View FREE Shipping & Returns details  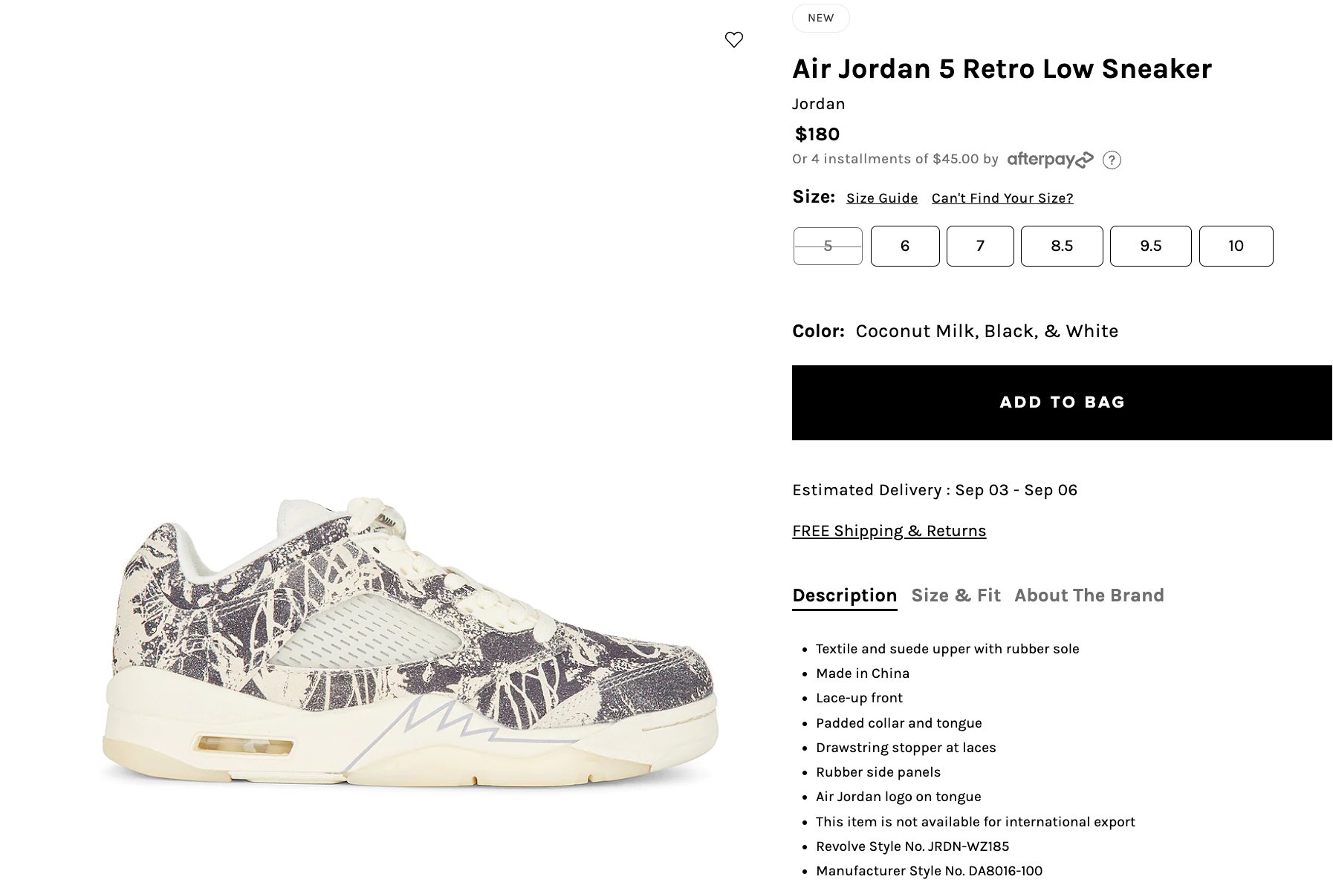coord(889,531)
